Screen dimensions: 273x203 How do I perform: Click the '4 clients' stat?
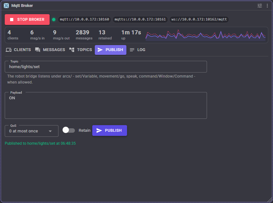13,35
